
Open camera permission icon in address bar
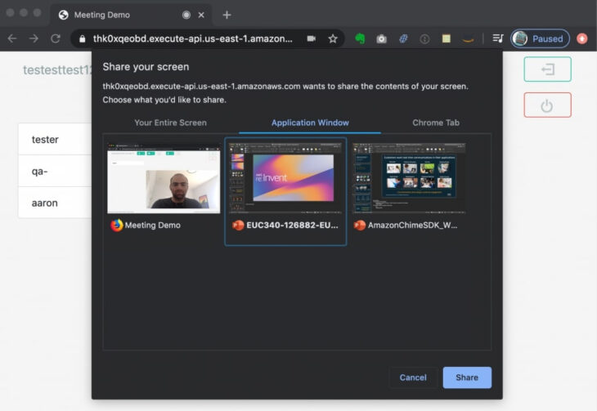pyautogui.click(x=312, y=38)
